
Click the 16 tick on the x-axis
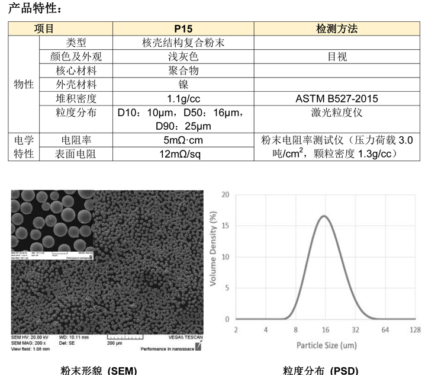[x=325, y=329]
